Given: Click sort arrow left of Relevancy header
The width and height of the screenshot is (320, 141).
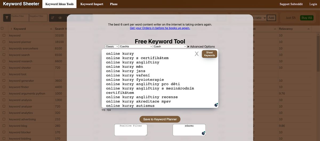Looking at the screenshot, I should (275, 29).
